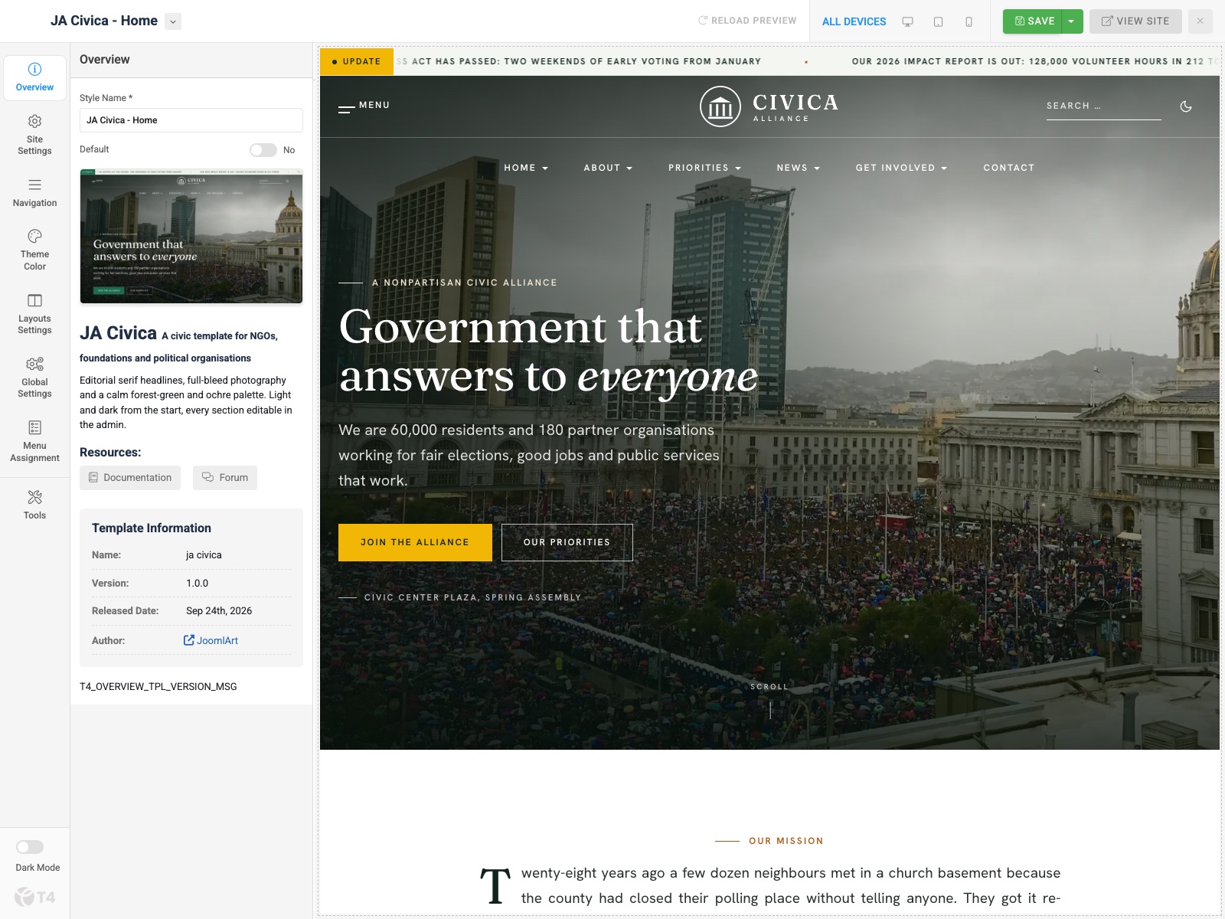Open the Navigation sidebar section

click(x=34, y=193)
